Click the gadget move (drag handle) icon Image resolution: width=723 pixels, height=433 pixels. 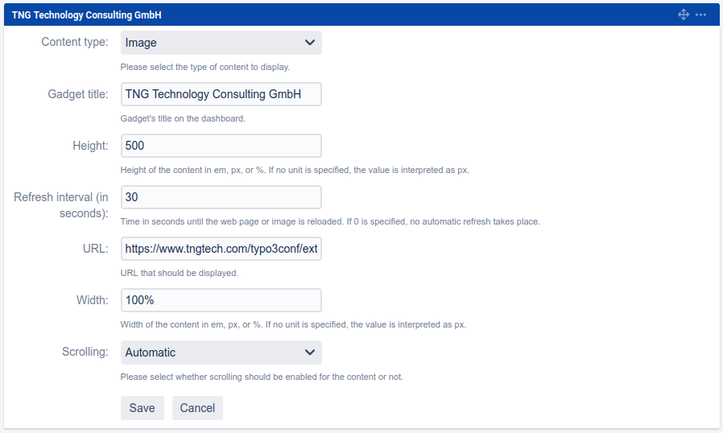(684, 14)
